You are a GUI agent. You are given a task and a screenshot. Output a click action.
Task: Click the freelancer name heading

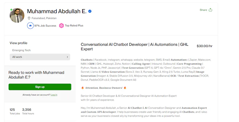57,11
